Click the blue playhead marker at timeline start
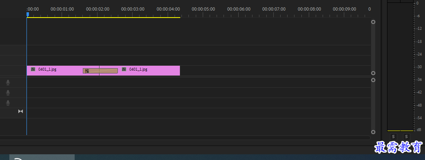The height and width of the screenshot is (160, 425). (x=28, y=14)
